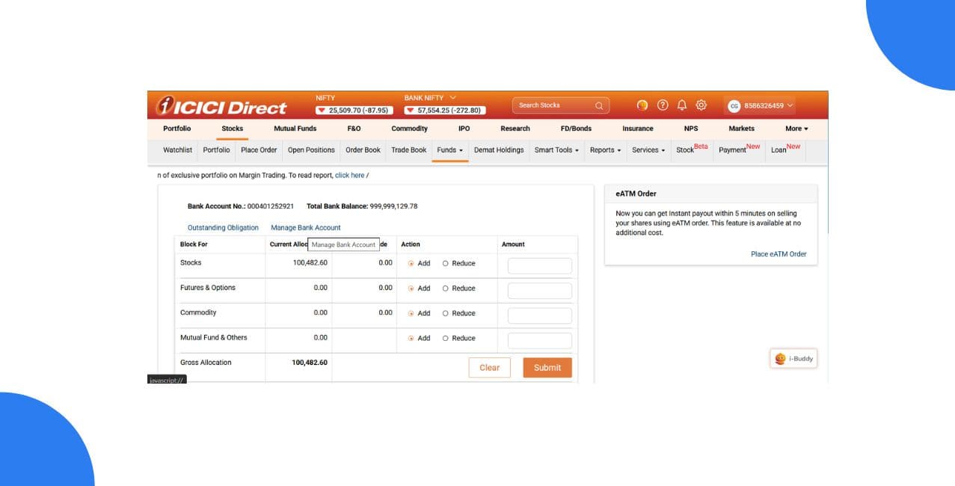Open Stock Beta menu item
The width and height of the screenshot is (955, 486).
(x=692, y=149)
